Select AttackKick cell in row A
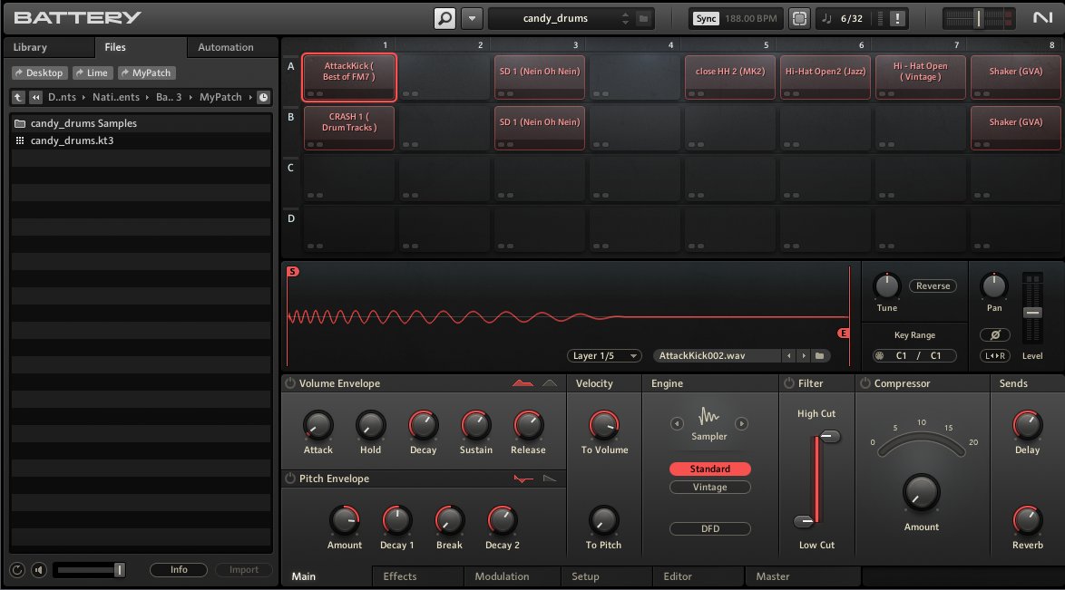 (349, 77)
